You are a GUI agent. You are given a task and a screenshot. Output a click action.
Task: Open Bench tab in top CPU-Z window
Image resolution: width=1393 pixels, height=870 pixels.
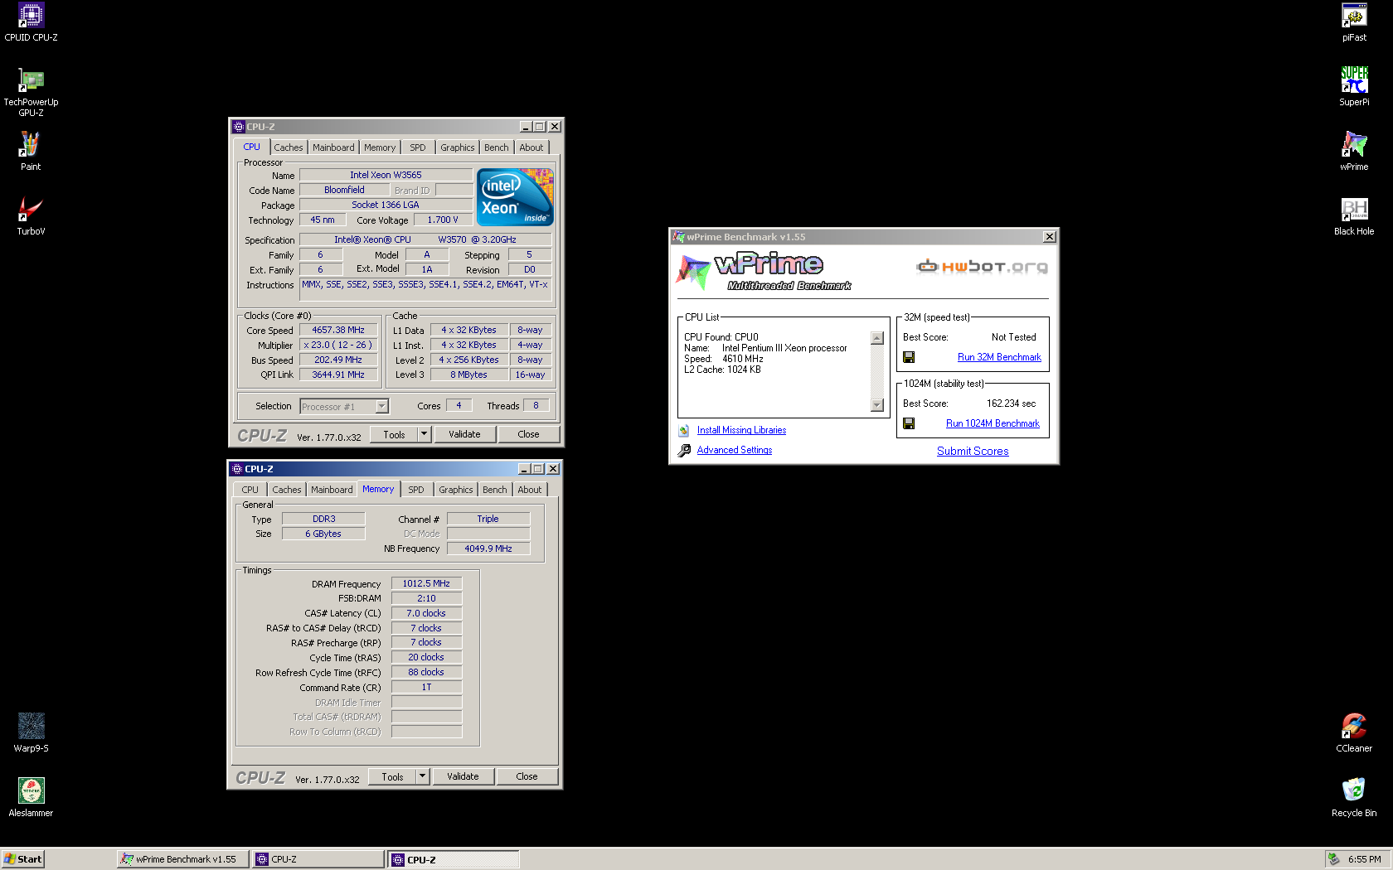pyautogui.click(x=497, y=147)
